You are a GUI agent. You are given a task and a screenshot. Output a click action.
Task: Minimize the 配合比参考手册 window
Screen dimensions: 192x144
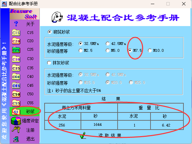click(153, 4)
